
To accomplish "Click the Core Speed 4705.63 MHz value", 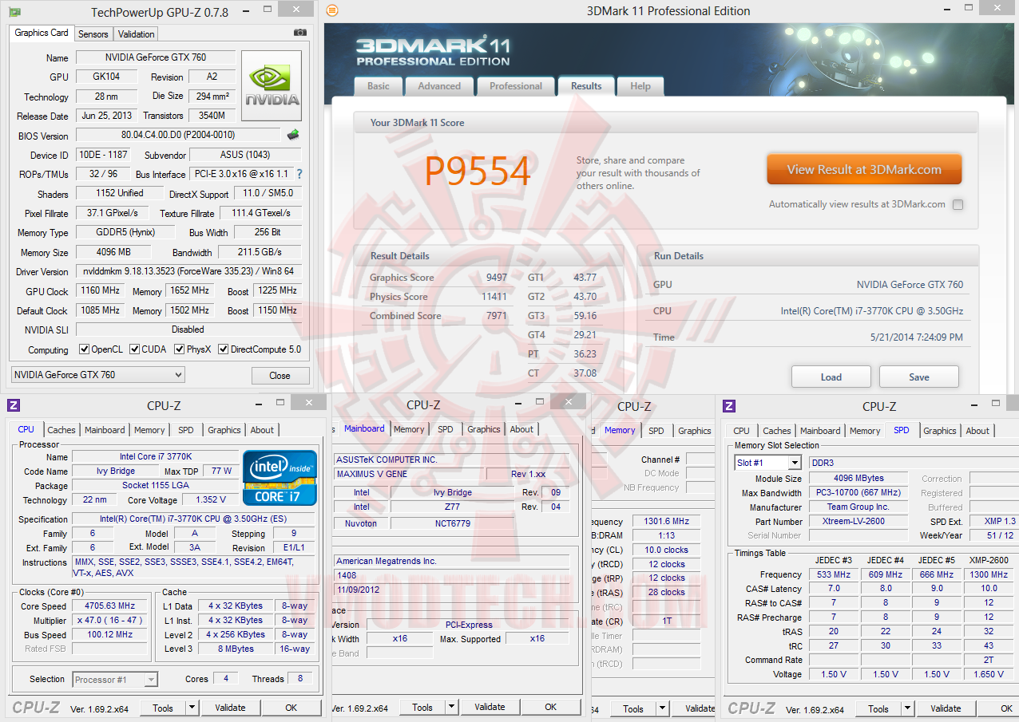I will 111,606.
